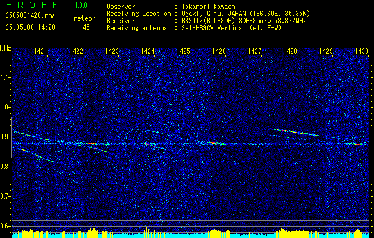The image size is (374, 238).
Task: Click the yellow power burst below 1426
Action: pyautogui.click(x=219, y=234)
